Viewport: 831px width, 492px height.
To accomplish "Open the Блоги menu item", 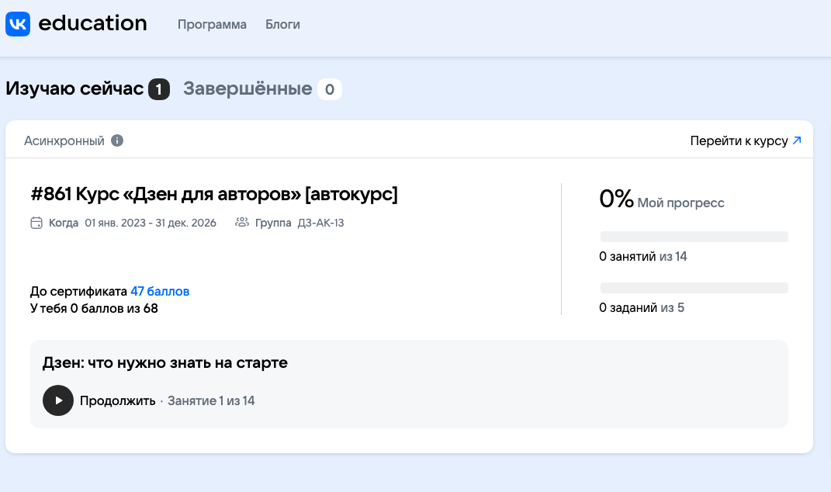I will pyautogui.click(x=282, y=24).
